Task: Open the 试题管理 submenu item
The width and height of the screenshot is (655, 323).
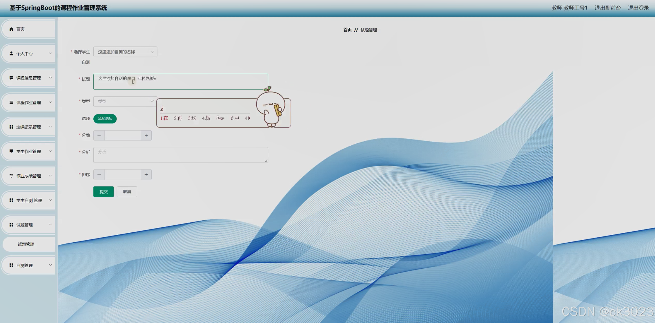Action: pyautogui.click(x=26, y=244)
